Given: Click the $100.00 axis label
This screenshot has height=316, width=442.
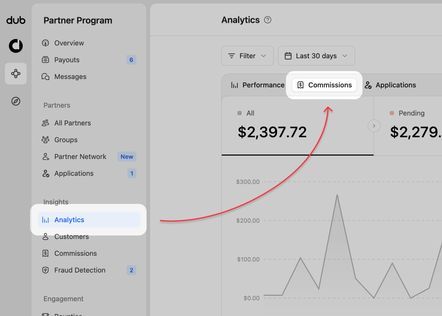Looking at the screenshot, I should (248, 259).
